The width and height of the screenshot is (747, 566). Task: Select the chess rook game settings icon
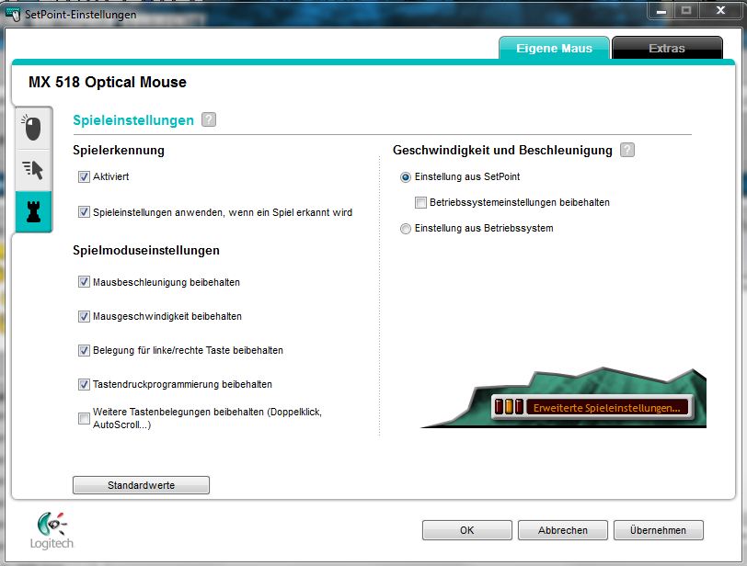click(33, 211)
